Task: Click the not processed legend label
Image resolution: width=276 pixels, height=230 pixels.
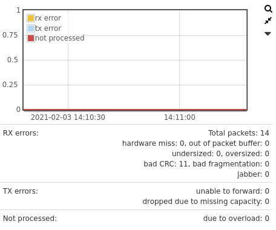Action: (60, 38)
